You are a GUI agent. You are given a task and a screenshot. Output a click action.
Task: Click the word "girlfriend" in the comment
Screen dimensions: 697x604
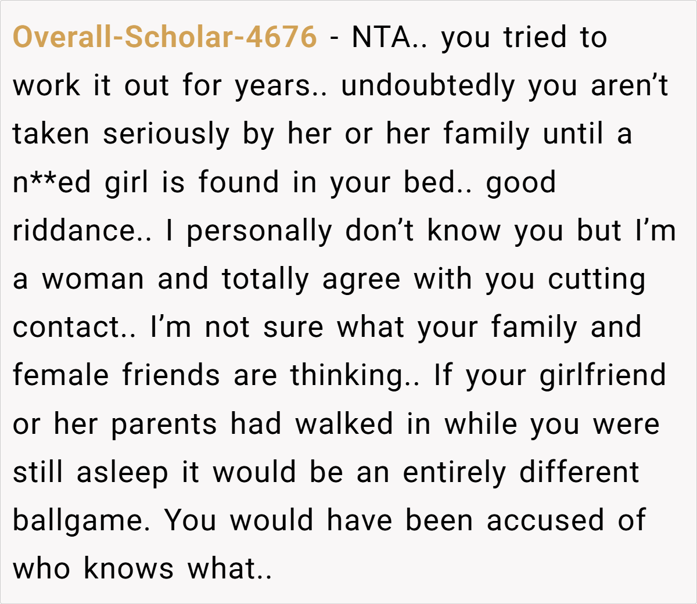(x=603, y=376)
